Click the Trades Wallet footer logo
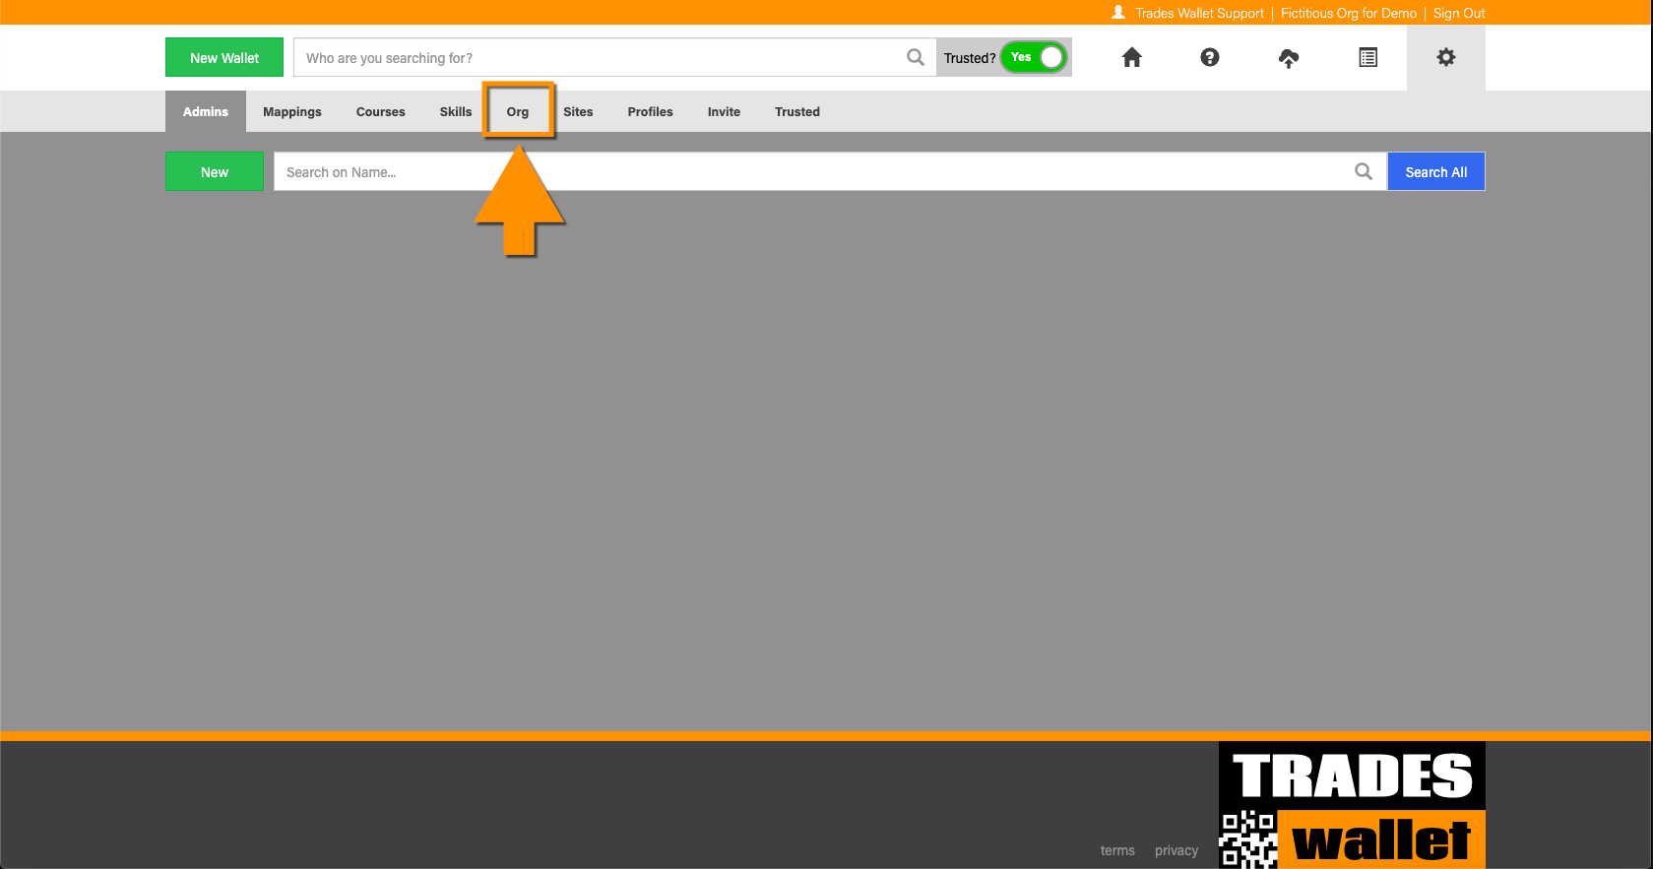Screen dimensions: 1653x869 coord(1351,805)
